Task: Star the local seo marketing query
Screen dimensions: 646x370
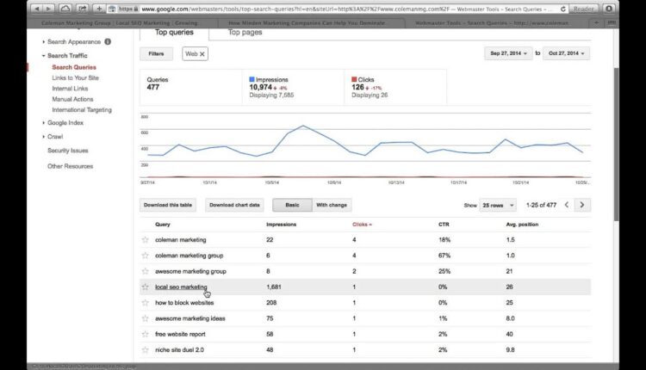Action: point(145,287)
